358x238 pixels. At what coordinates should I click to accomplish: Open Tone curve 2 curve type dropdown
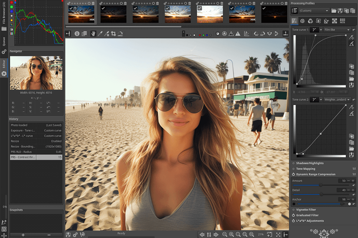coord(321,100)
